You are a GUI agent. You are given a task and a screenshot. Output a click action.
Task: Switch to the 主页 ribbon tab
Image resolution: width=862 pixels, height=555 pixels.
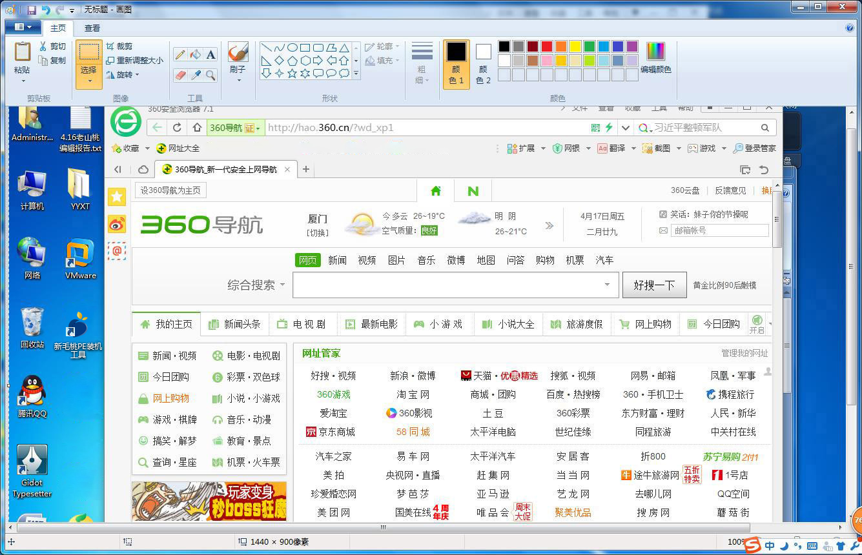click(58, 28)
